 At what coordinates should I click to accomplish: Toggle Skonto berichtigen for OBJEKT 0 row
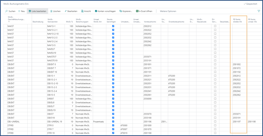[113, 64]
